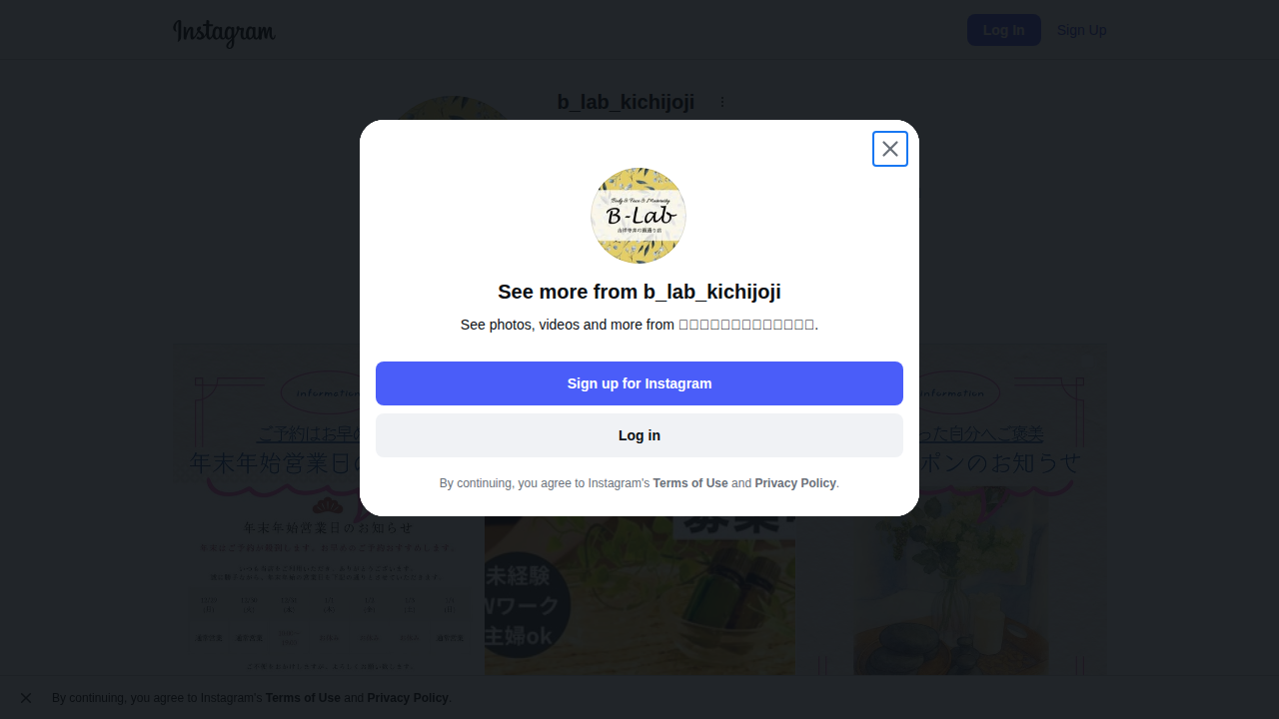Click the Instagram logo in the header
The height and width of the screenshot is (719, 1279).
224,32
